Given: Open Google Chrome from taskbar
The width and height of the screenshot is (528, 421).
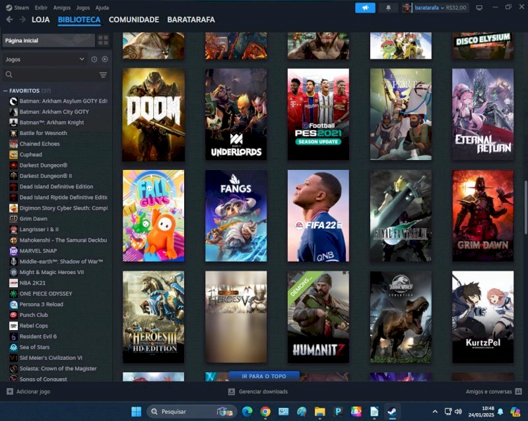Looking at the screenshot, I should pyautogui.click(x=265, y=411).
